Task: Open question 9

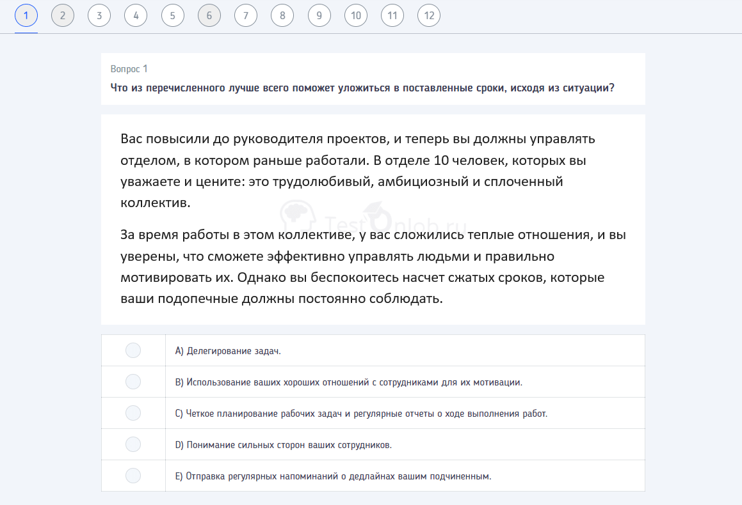Action: click(319, 15)
